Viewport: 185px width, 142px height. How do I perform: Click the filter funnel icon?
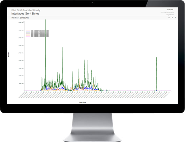click(x=176, y=17)
